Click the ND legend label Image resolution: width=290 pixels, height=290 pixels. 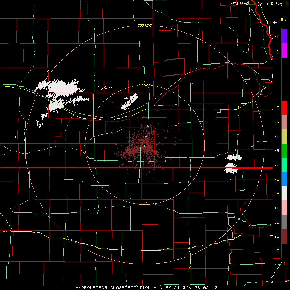click(x=276, y=251)
